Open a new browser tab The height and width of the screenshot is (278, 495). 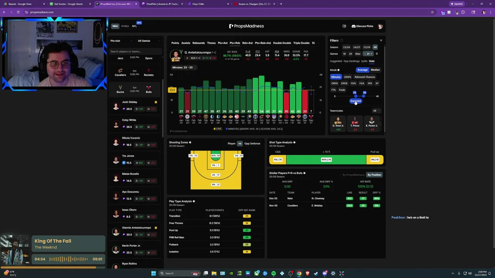281,4
